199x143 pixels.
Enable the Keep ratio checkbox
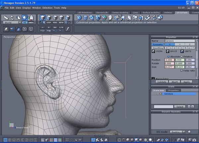click(181, 70)
